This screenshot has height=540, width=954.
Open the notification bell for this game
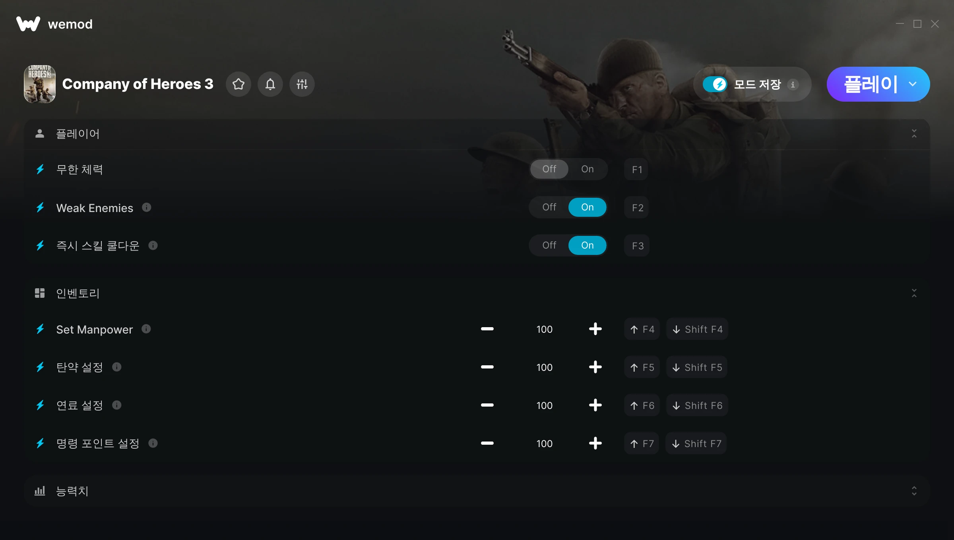[270, 84]
